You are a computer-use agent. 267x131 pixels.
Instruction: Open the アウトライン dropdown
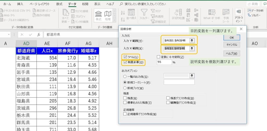click(x=239, y=15)
